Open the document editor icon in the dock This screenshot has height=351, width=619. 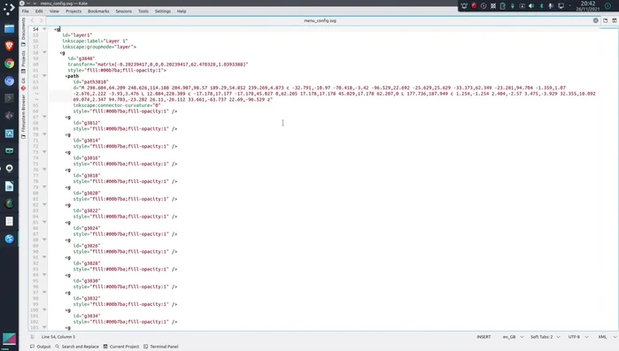coord(9,186)
